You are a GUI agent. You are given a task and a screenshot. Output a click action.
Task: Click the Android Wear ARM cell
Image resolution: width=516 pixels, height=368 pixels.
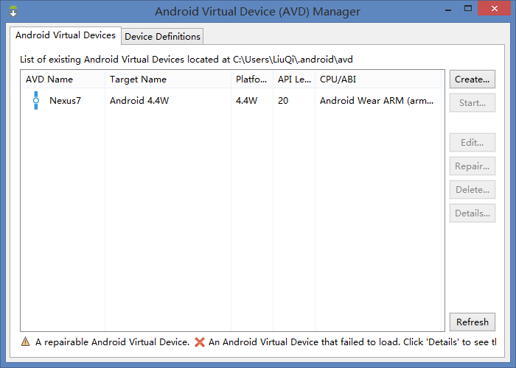coord(377,101)
